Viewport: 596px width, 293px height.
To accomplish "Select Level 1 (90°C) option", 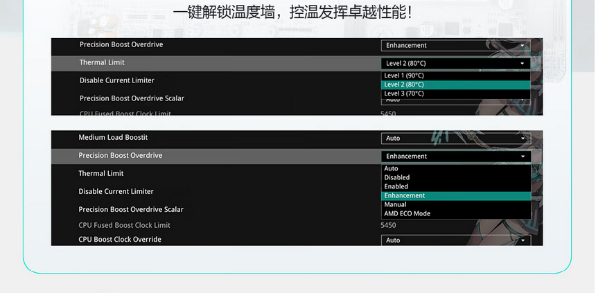I will click(456, 76).
